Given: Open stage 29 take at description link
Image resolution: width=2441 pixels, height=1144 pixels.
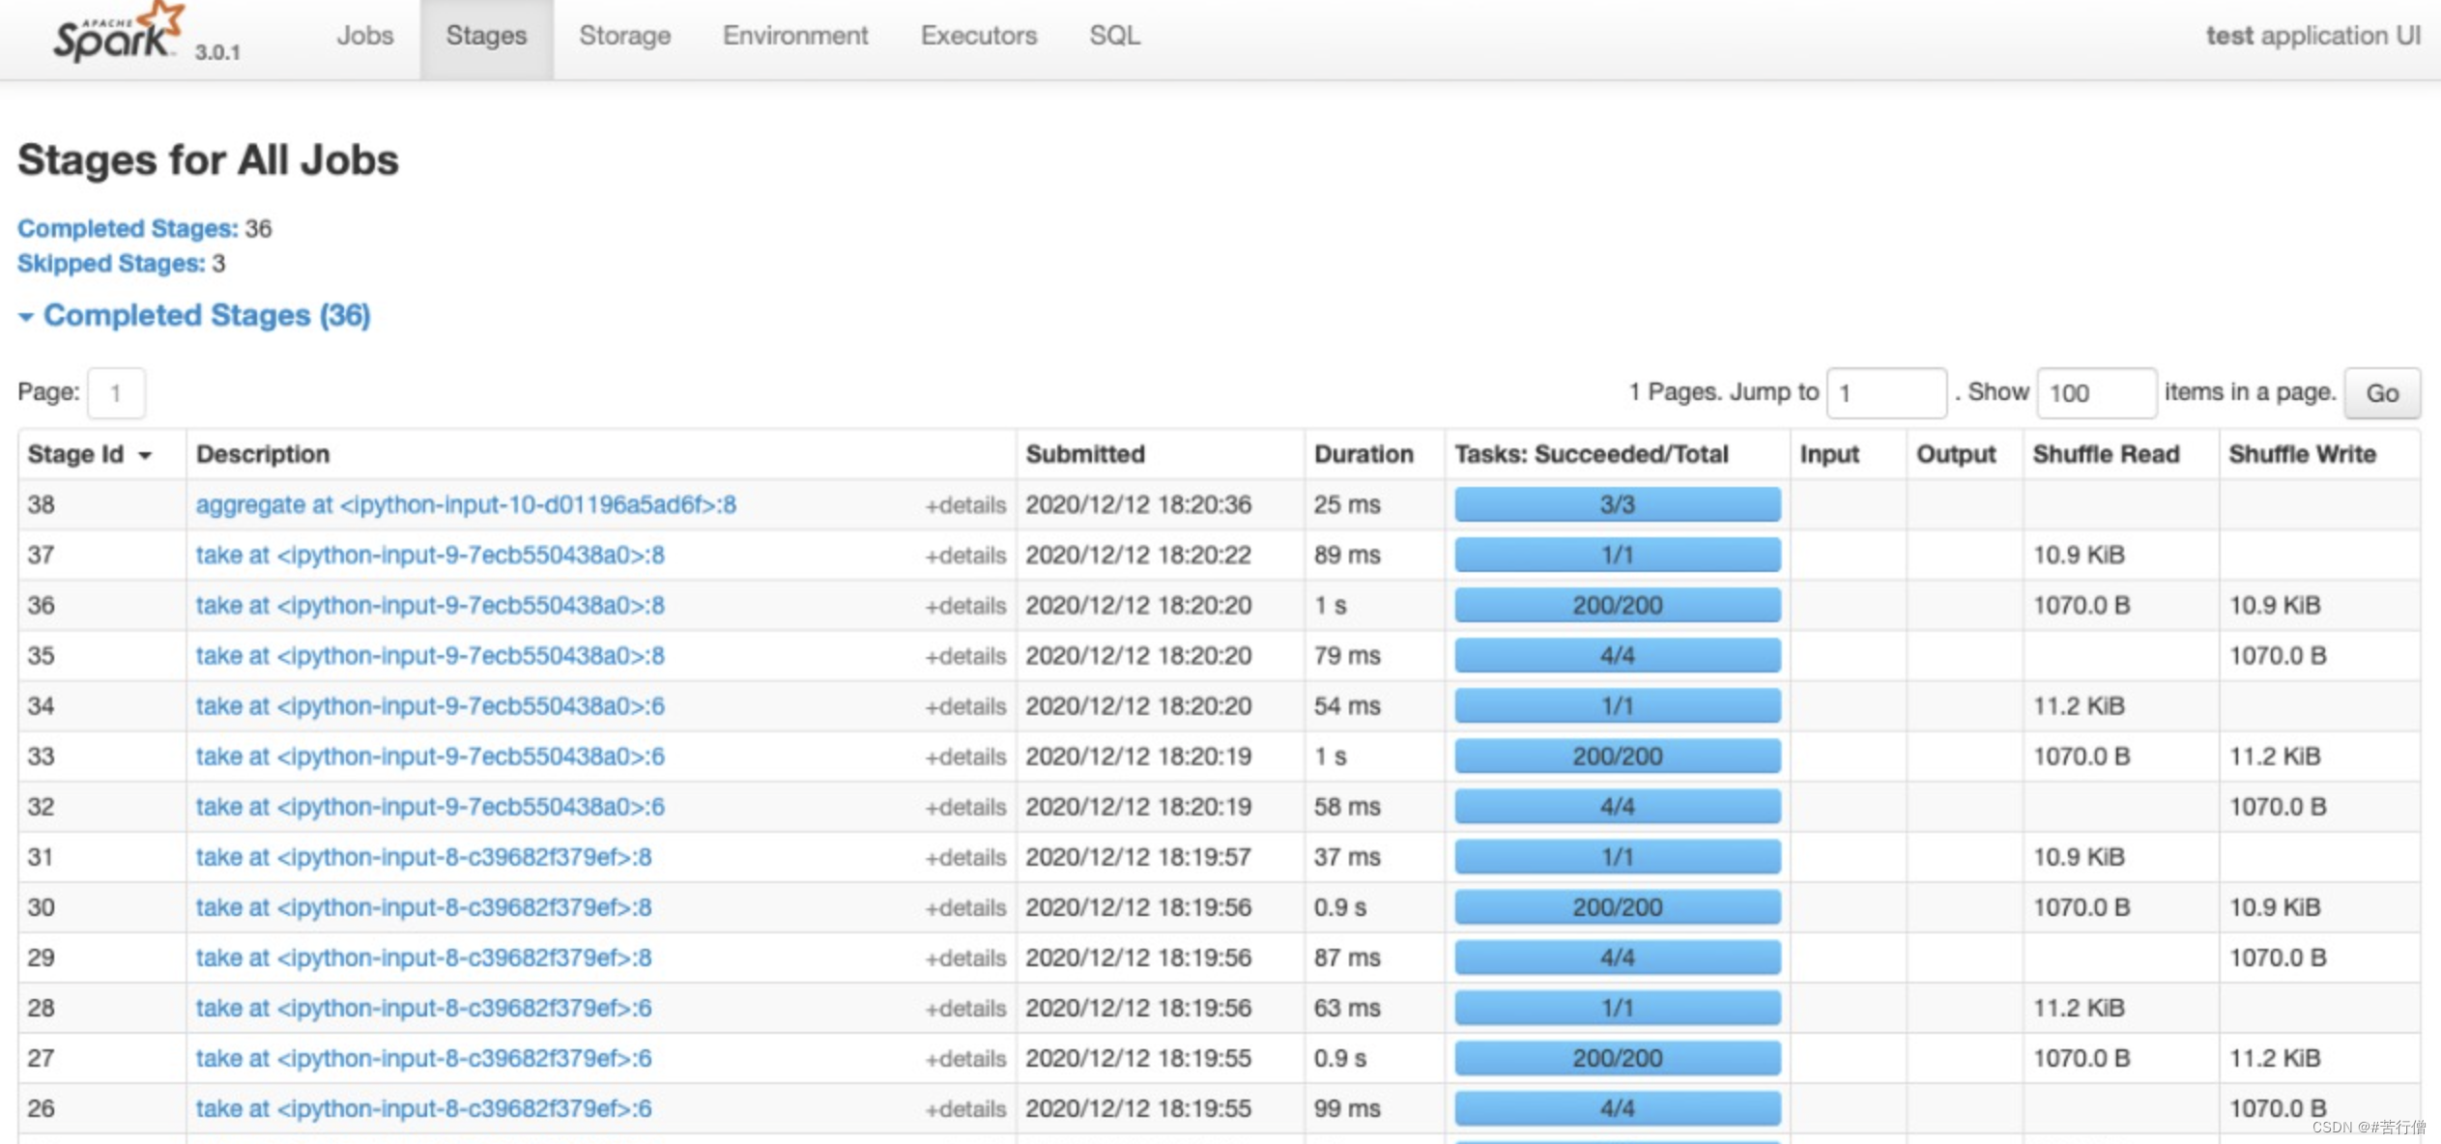Looking at the screenshot, I should pyautogui.click(x=423, y=957).
